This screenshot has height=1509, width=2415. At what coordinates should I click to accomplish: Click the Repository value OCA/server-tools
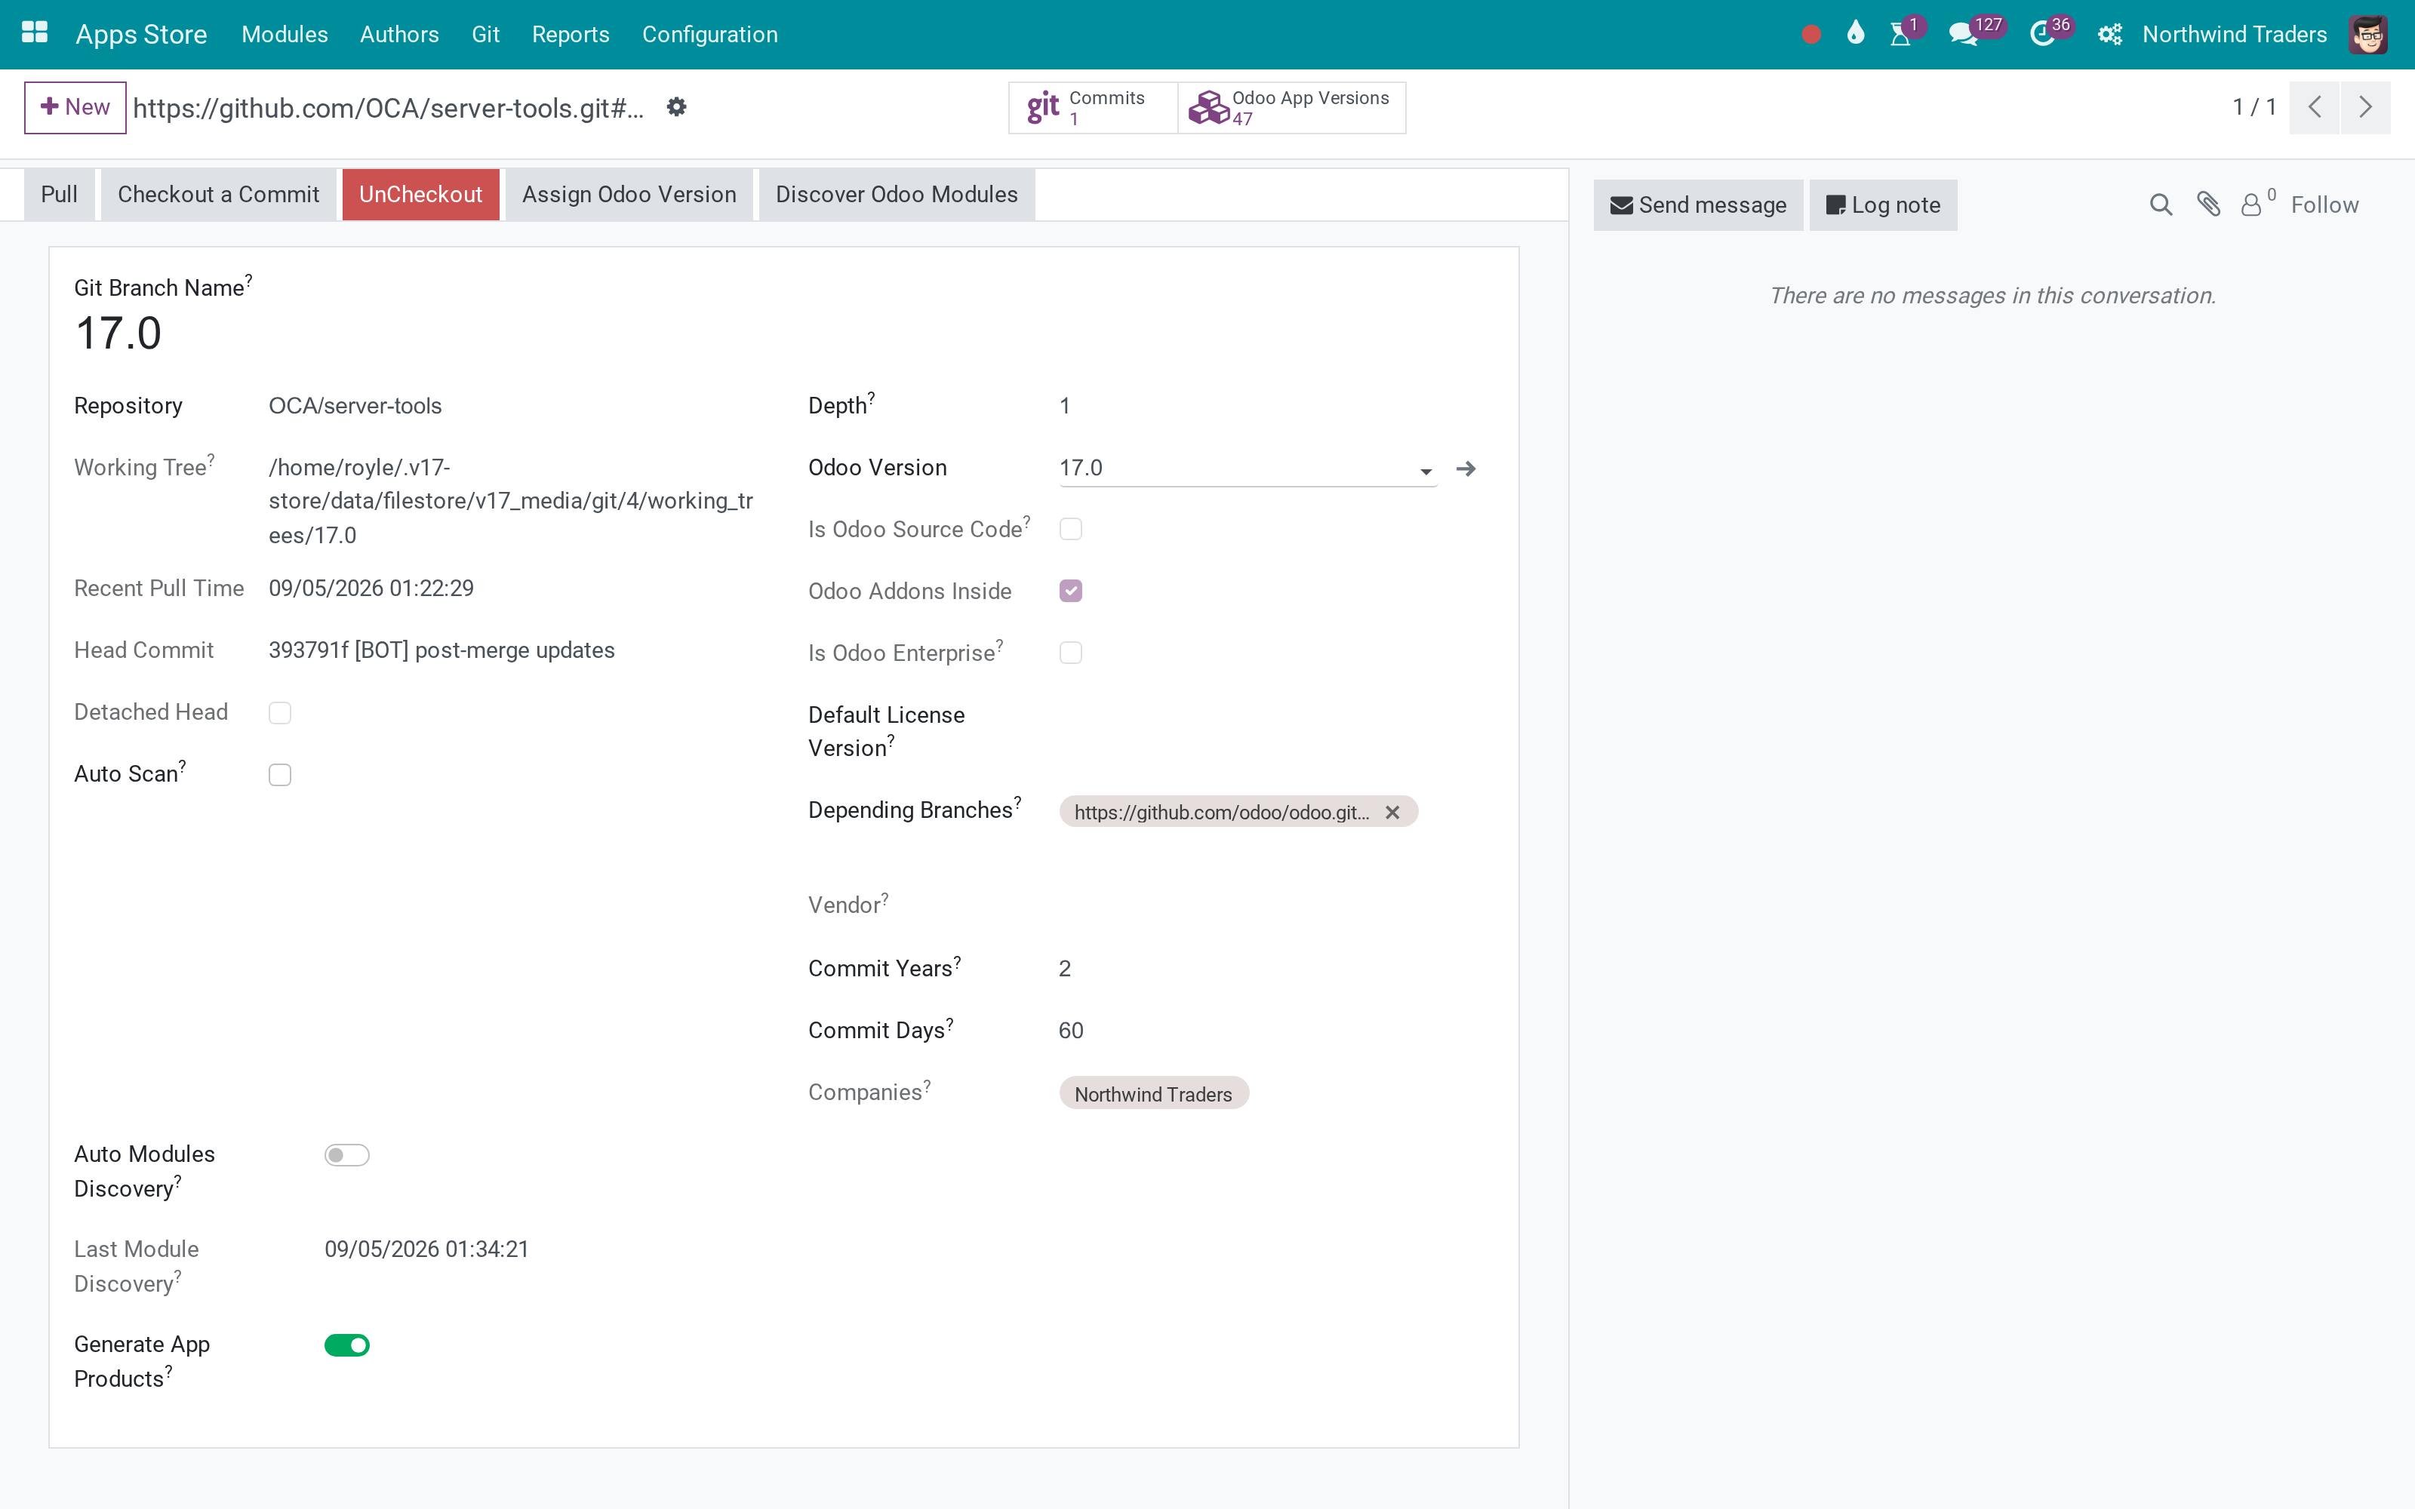[x=355, y=406]
